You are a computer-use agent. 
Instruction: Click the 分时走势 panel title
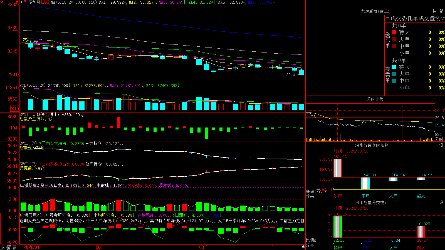click(x=375, y=99)
